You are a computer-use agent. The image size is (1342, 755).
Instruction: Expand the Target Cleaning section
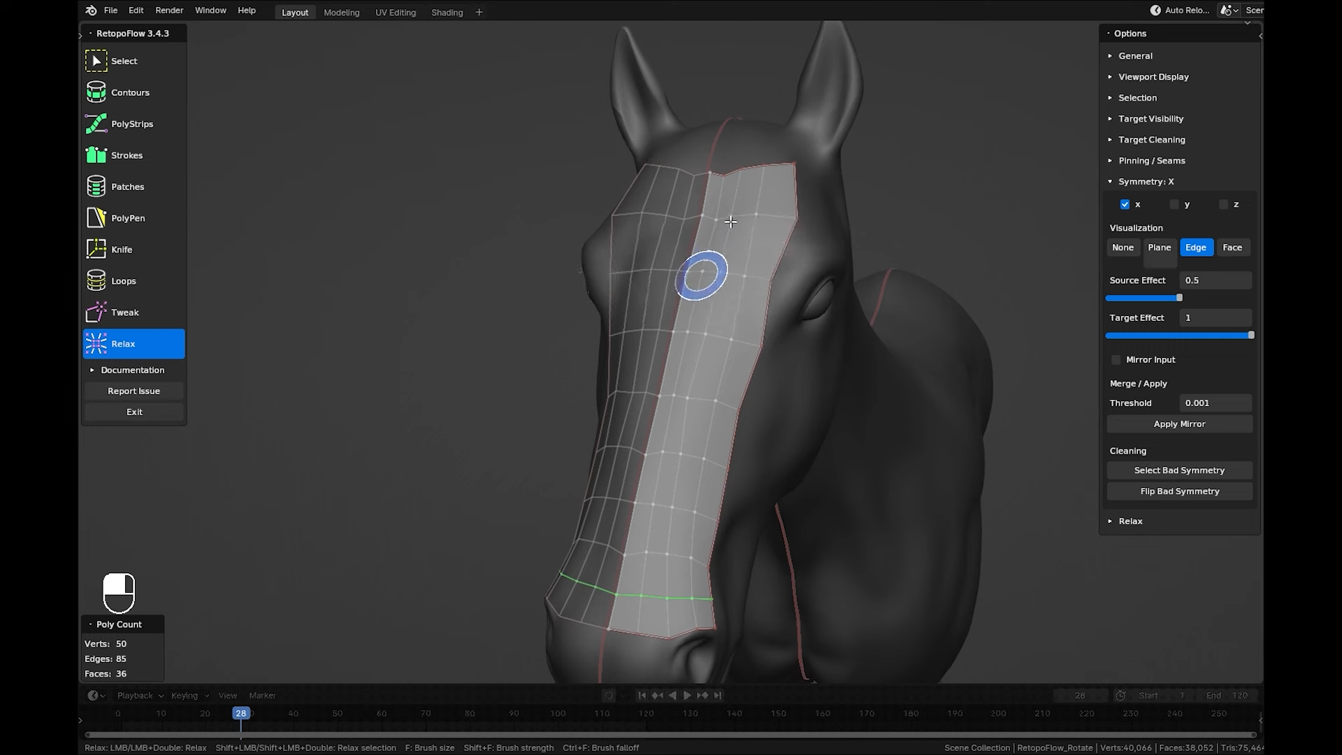[1151, 139]
